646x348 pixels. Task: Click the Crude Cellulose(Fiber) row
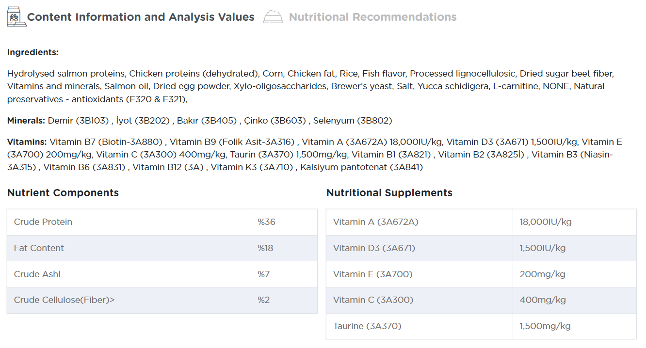pos(162,300)
